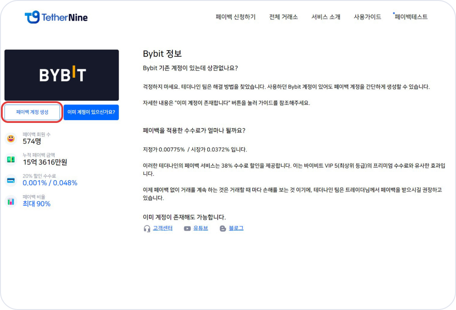
Task: Click the YouTube play icon
Action: pyautogui.click(x=187, y=229)
